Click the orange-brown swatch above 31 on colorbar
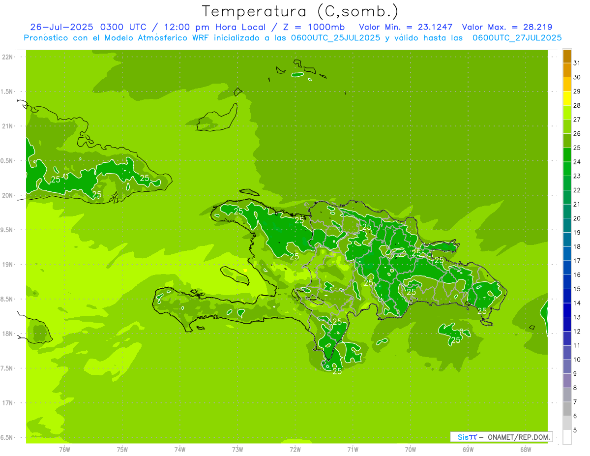Viewport: 590px width, 456px height. click(x=567, y=56)
